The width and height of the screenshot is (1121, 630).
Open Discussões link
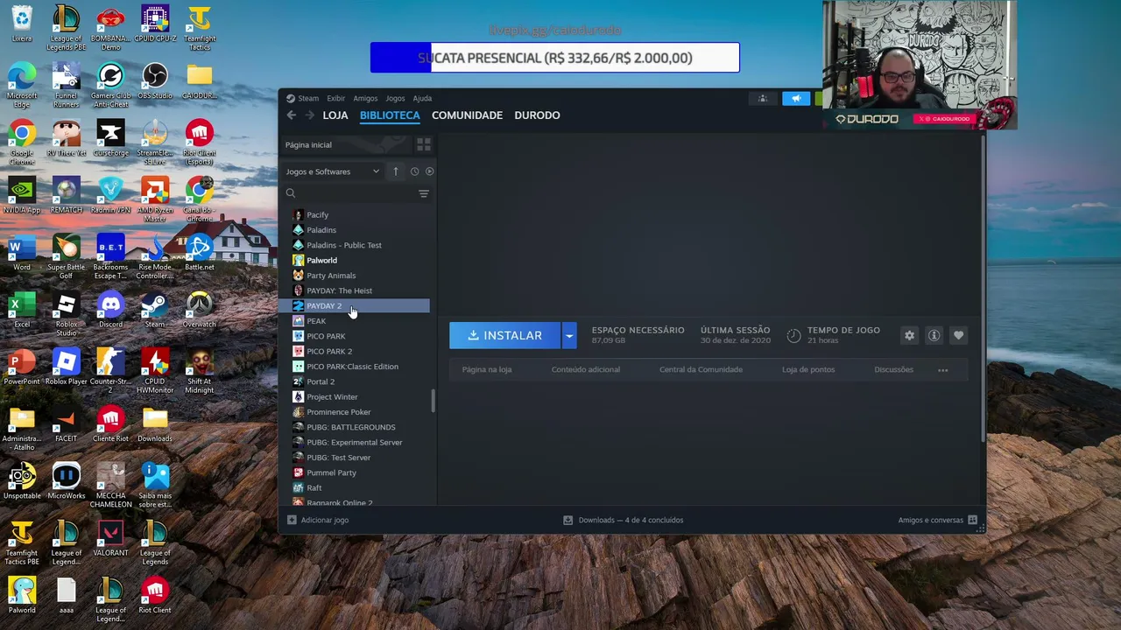coord(893,369)
